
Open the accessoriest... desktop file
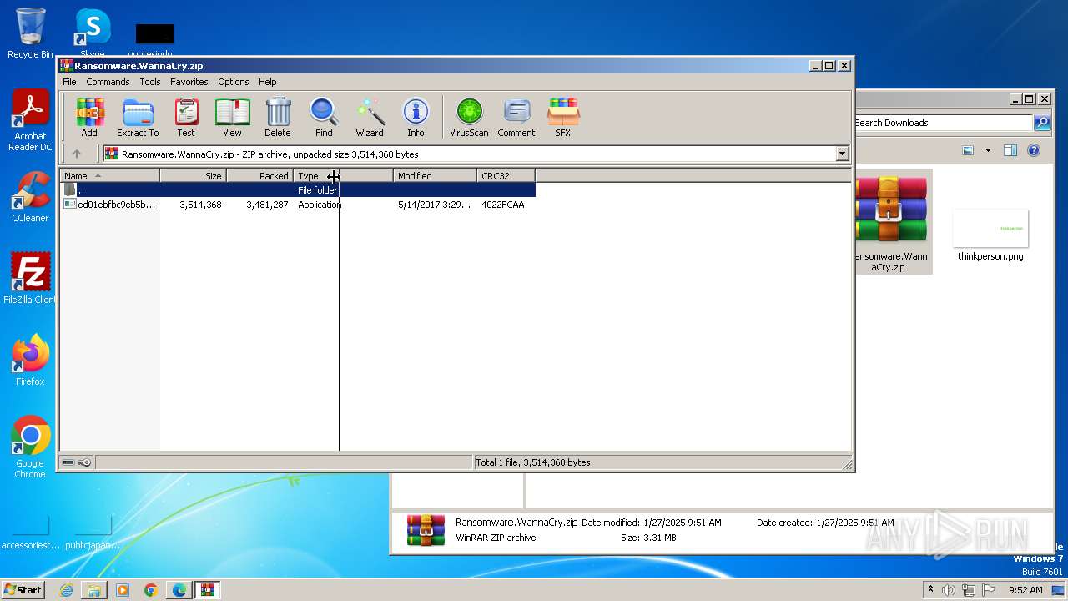30,531
